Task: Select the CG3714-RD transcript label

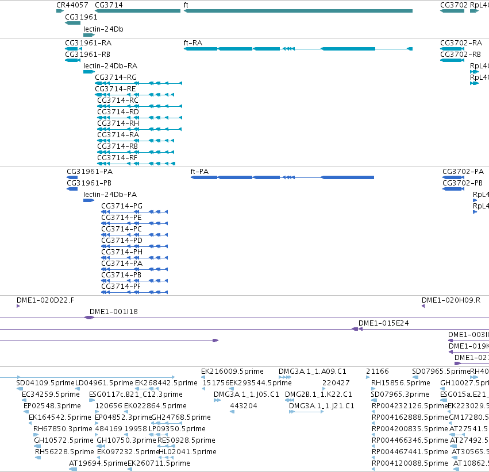Action: click(x=118, y=112)
